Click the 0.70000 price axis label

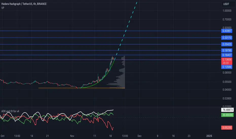(227, 19)
